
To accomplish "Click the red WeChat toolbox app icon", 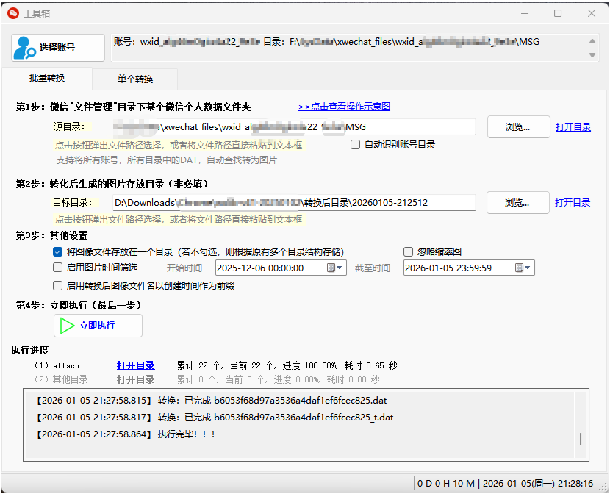I will (x=13, y=14).
